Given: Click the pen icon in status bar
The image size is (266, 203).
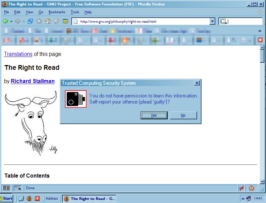Looking at the screenshot, I should [18, 188].
